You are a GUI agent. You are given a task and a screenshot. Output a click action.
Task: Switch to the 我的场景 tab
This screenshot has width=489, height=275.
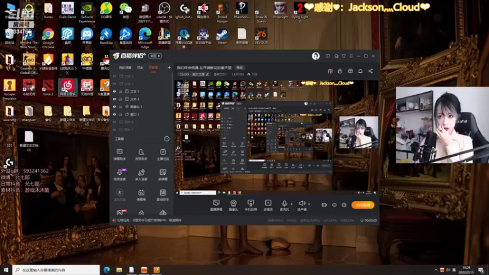[x=125, y=67]
